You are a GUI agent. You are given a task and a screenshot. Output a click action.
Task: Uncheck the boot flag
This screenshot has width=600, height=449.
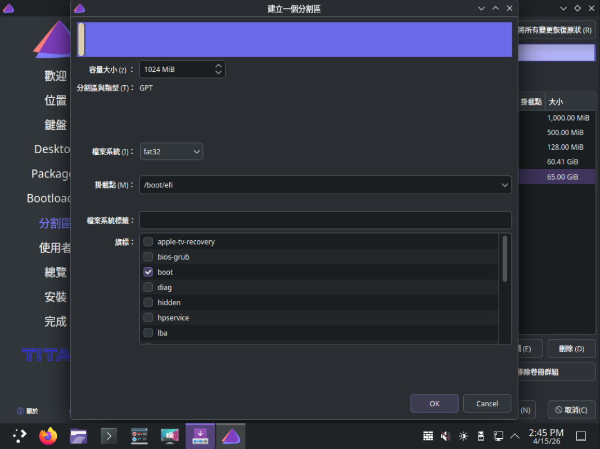(x=148, y=272)
